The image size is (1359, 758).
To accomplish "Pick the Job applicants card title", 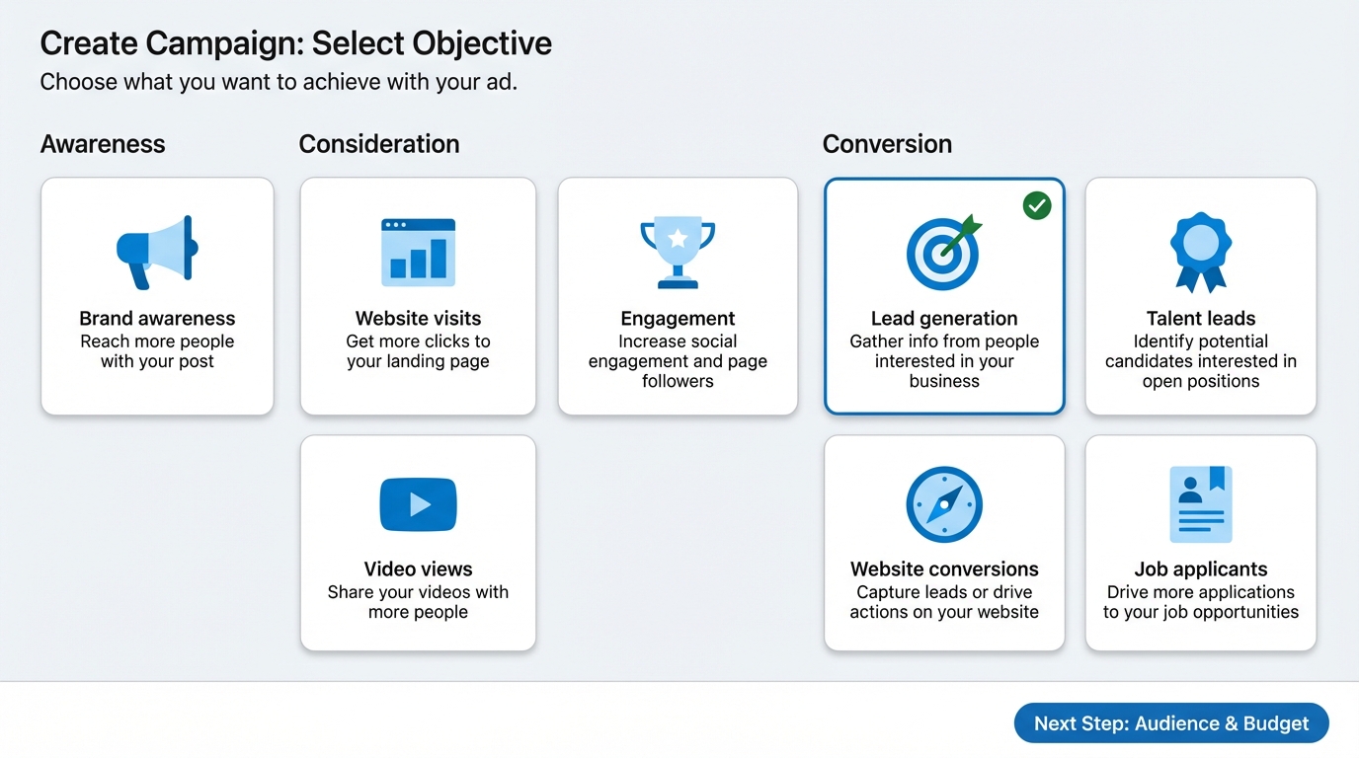I will pos(1200,569).
